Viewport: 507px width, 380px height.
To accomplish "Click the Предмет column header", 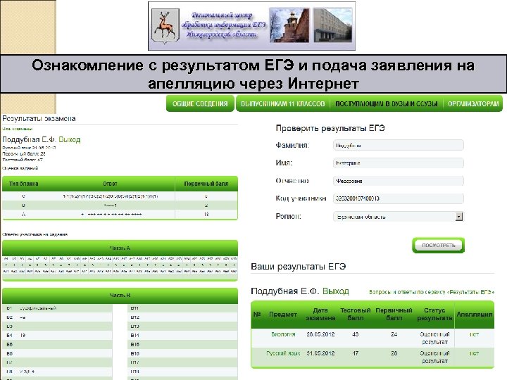I will pos(283,315).
